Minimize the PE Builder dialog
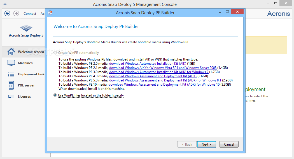This screenshot has width=294, height=159. tap(220, 12)
